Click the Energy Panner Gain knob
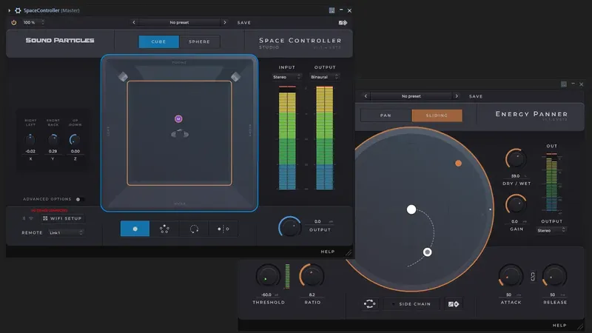Screen dimensions: 592x333 [x=516, y=205]
